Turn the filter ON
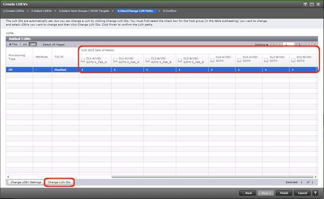Image resolution: width=324 pixels, height=199 pixels. (25, 44)
